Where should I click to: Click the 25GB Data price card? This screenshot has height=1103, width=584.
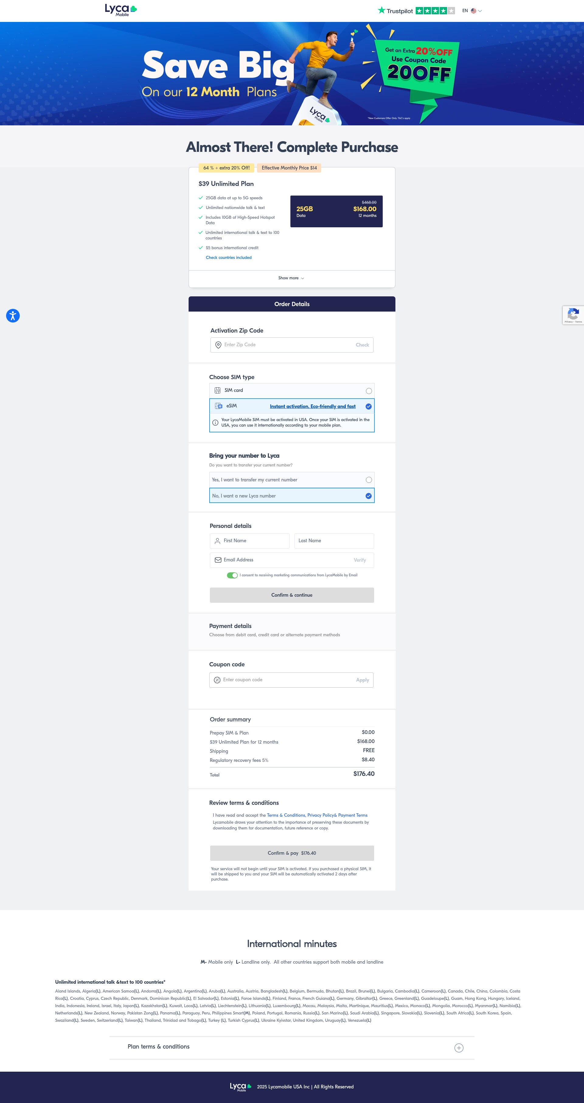[336, 211]
